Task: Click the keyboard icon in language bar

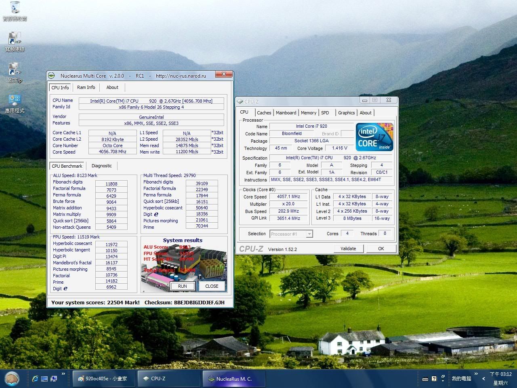Action: pos(425,379)
